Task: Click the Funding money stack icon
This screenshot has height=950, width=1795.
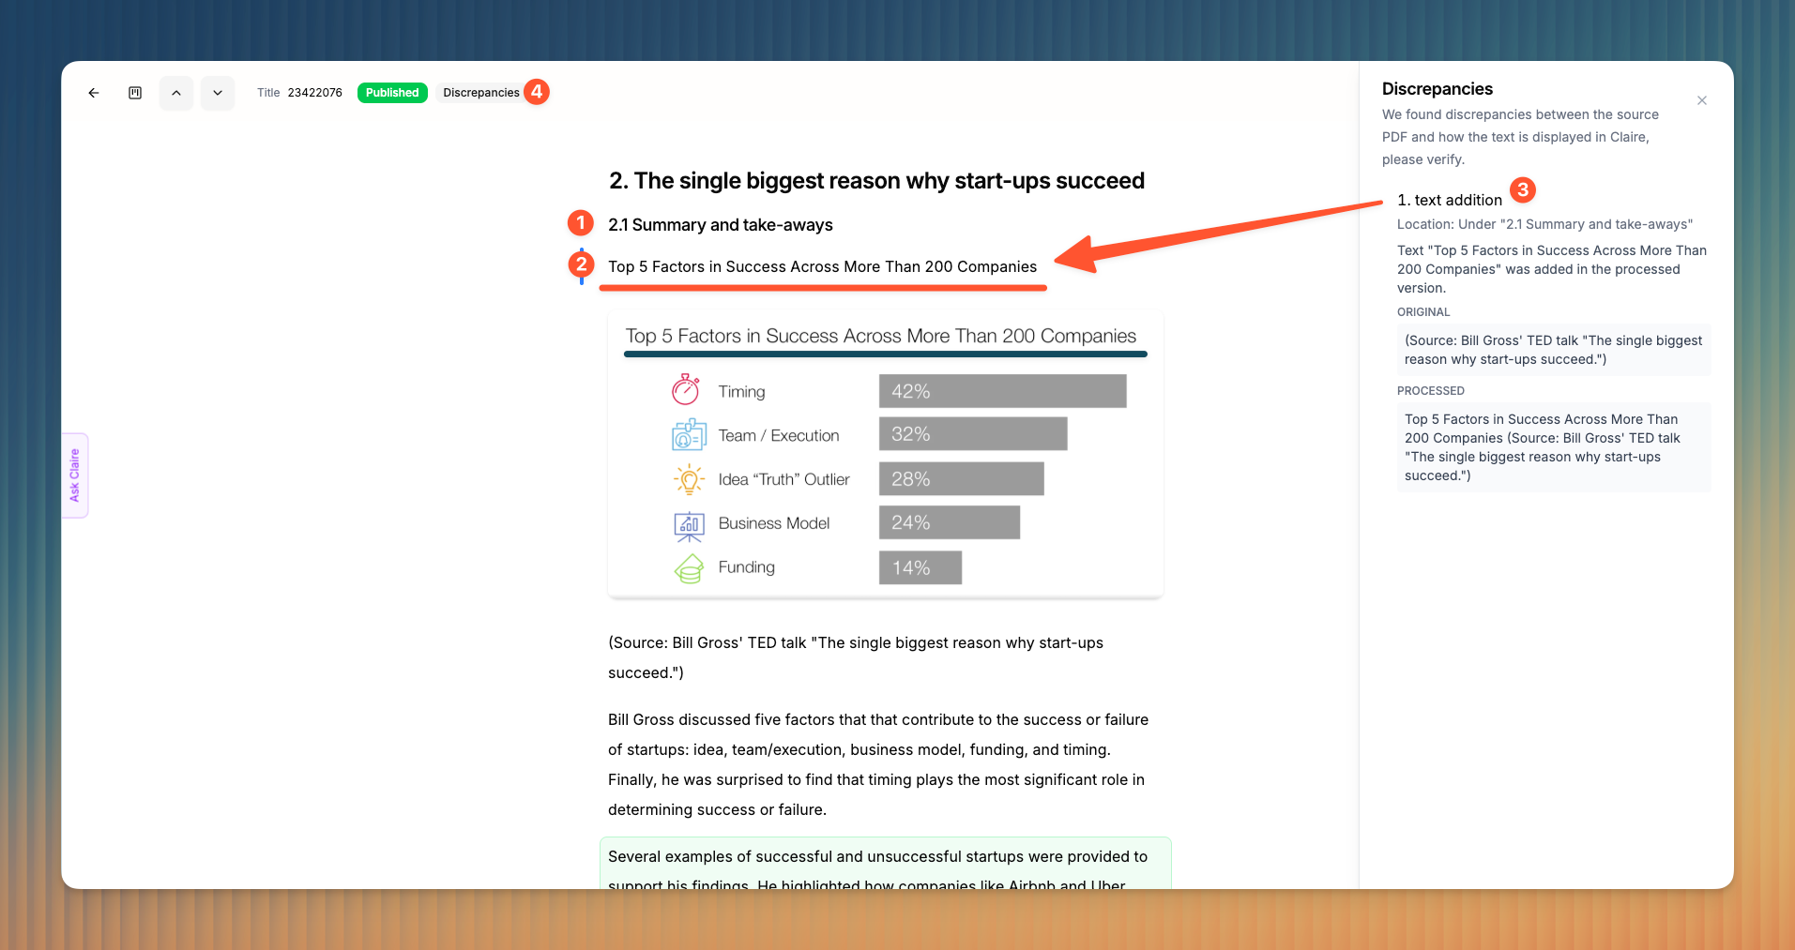Action: (x=690, y=568)
